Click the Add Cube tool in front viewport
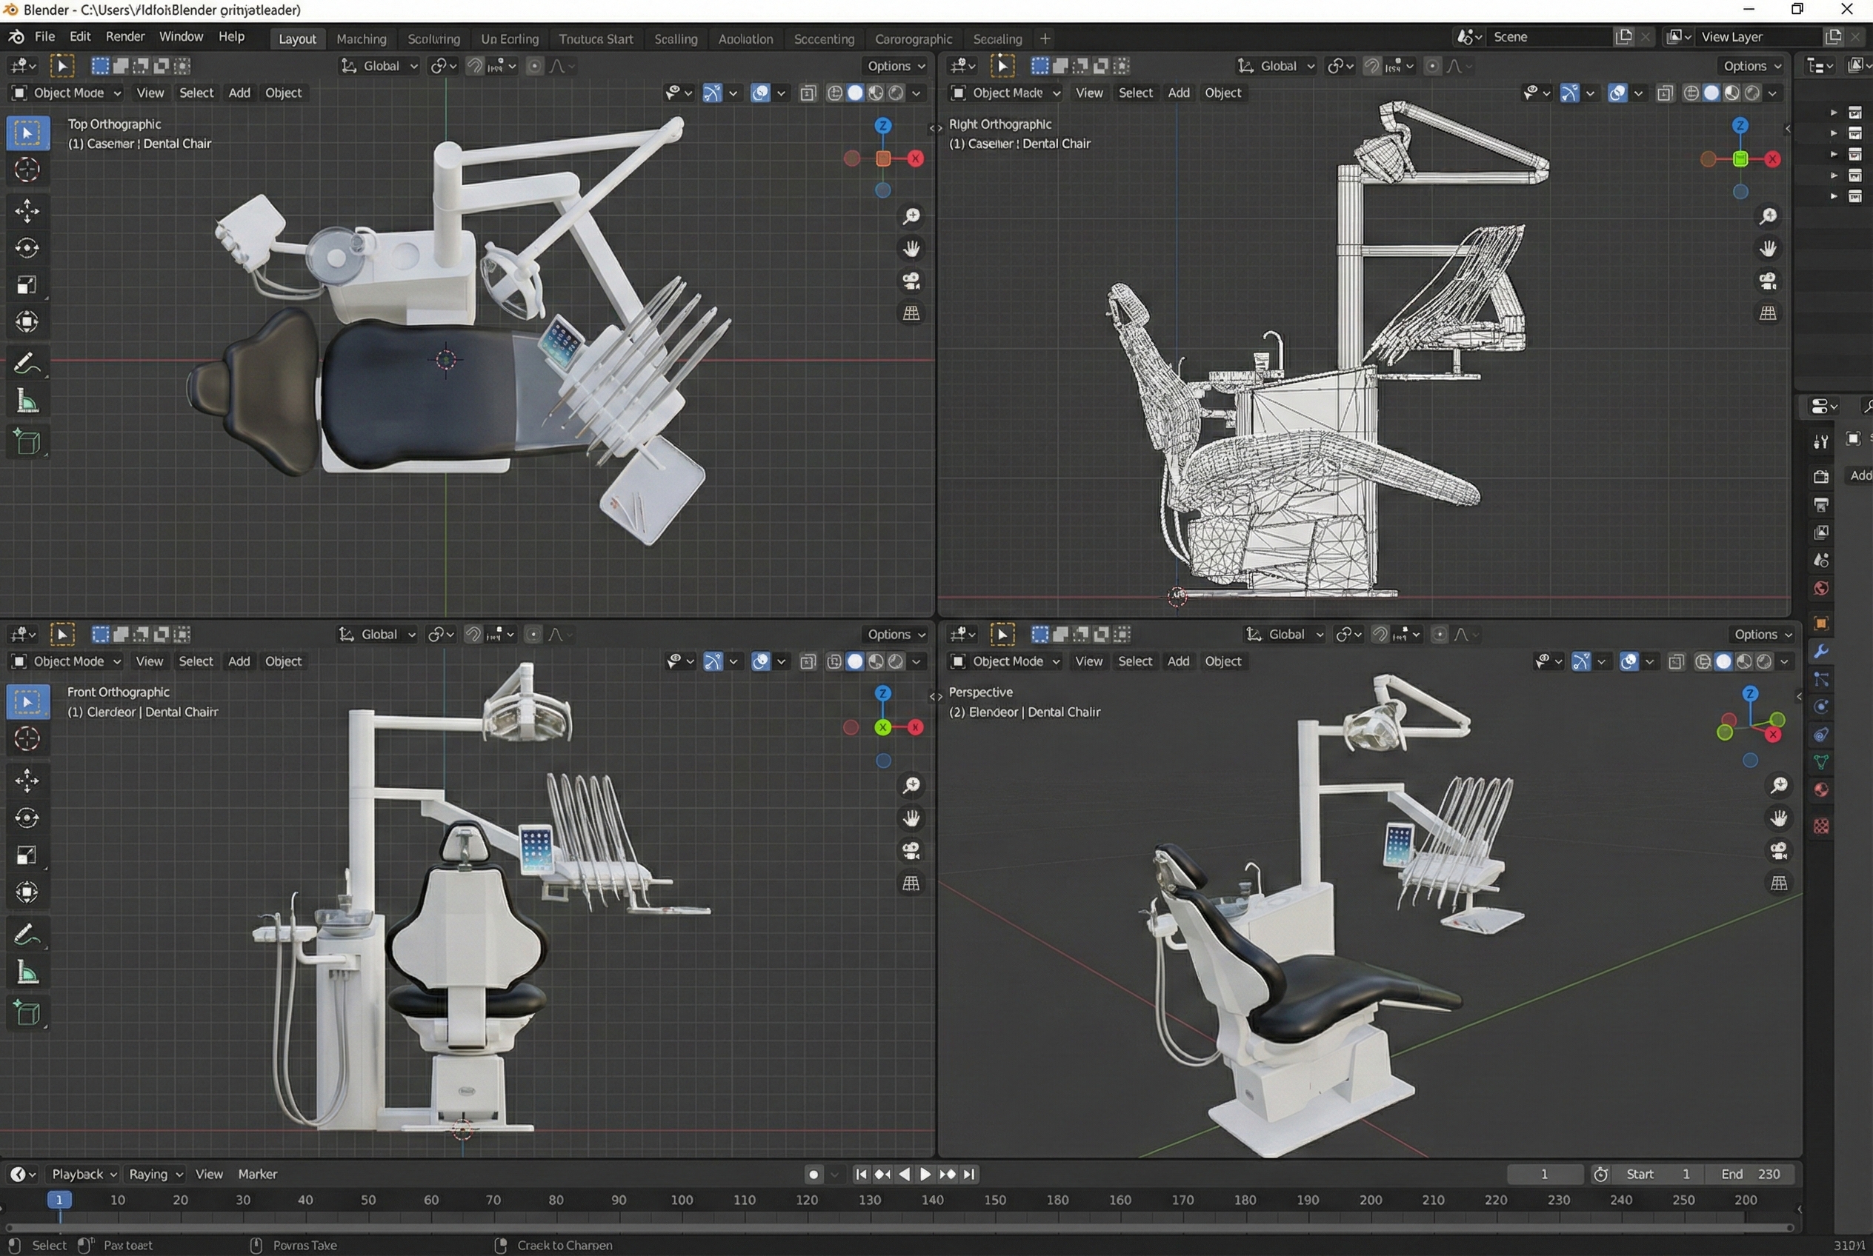The image size is (1873, 1256). click(x=27, y=1013)
